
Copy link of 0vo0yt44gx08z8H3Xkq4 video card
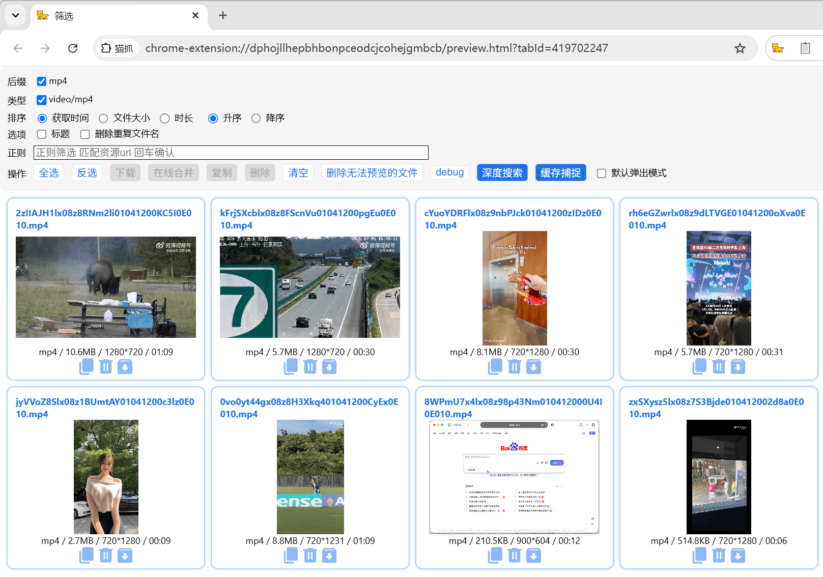pyautogui.click(x=291, y=555)
